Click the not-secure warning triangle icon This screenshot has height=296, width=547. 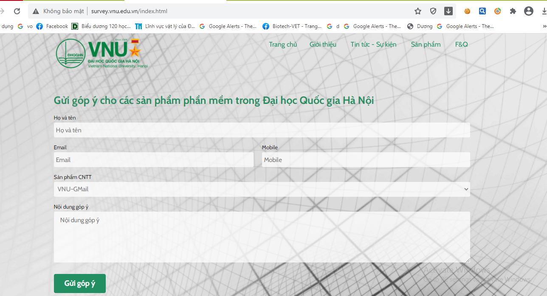click(36, 11)
